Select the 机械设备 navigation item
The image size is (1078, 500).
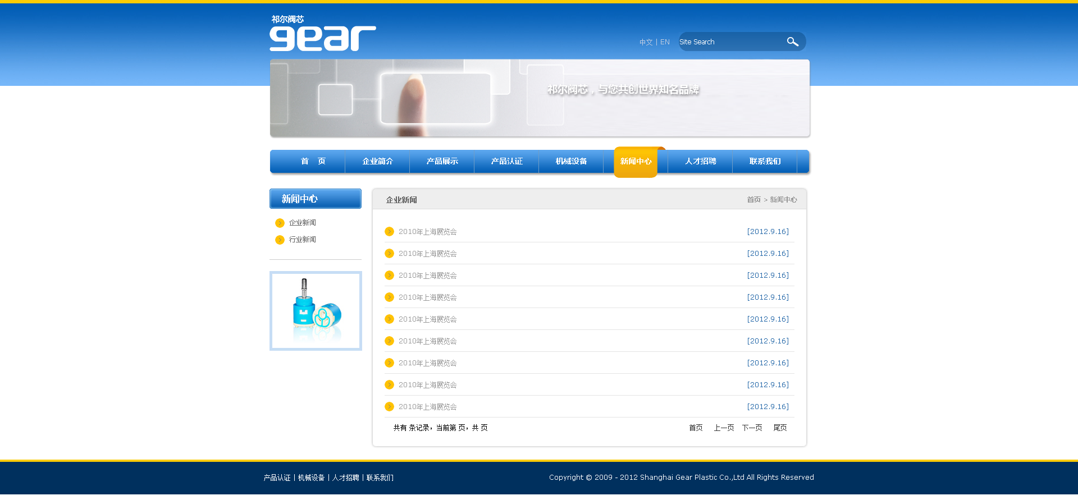571,162
